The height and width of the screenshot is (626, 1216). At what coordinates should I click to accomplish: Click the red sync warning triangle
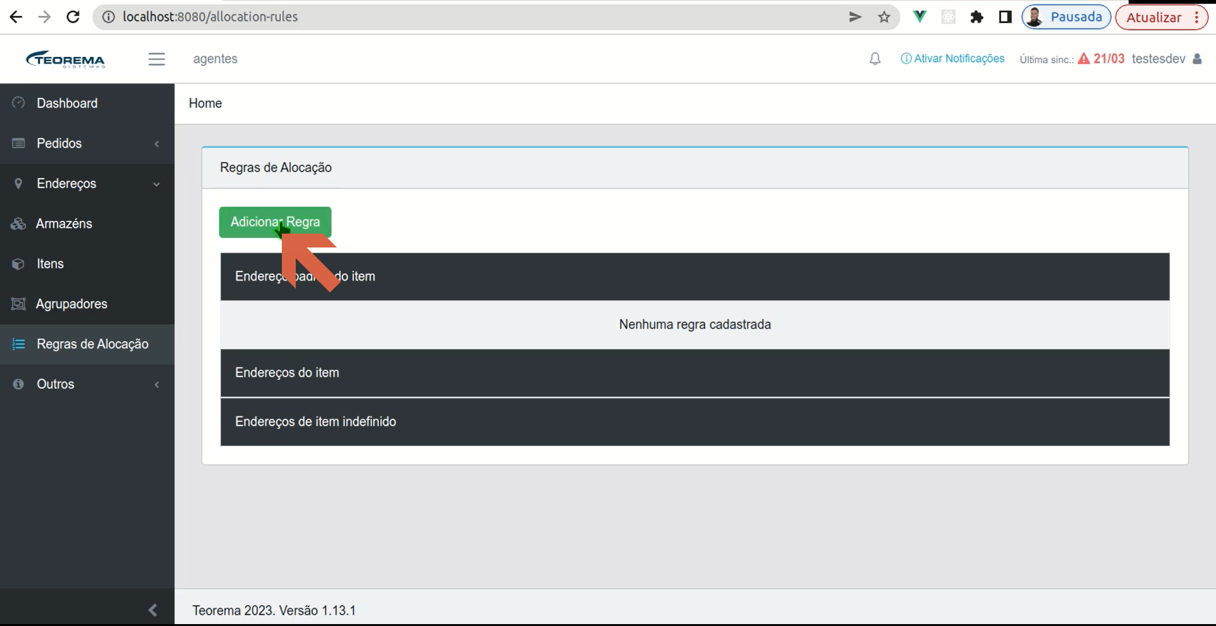[x=1084, y=59]
